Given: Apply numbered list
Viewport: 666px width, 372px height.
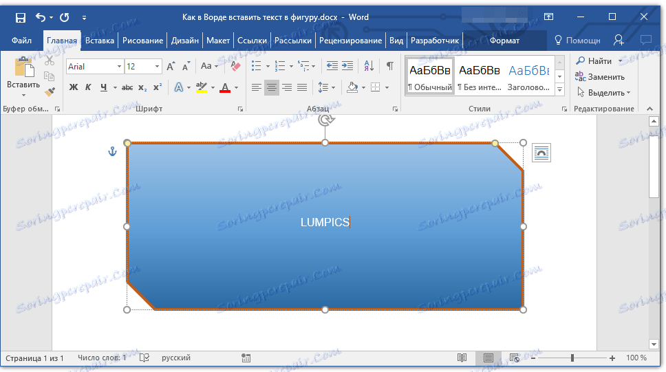Looking at the screenshot, I should pos(280,66).
